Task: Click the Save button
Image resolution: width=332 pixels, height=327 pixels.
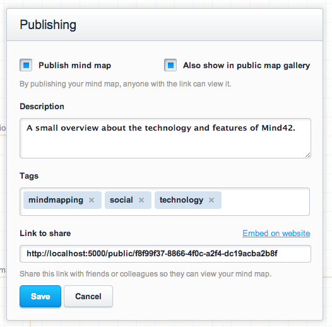Action: [40, 296]
